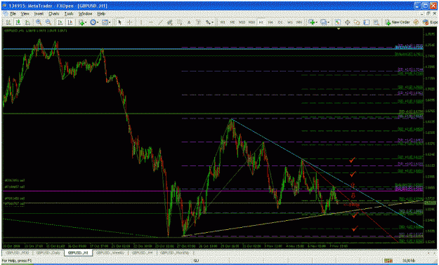Switch to Bar Chart display
This screenshot has height=265, width=439.
click(x=8, y=22)
